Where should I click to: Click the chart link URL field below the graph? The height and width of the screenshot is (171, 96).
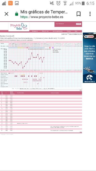click(x=50, y=89)
